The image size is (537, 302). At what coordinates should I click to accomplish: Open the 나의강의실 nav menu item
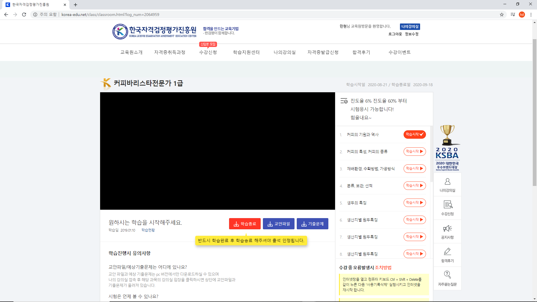tap(285, 52)
